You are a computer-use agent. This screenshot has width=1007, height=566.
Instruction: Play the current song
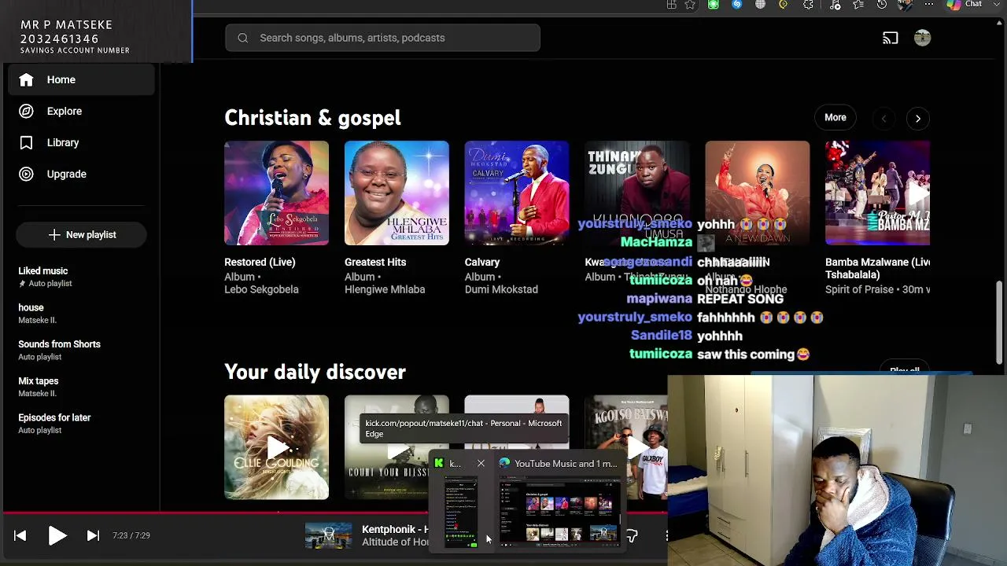(x=57, y=535)
